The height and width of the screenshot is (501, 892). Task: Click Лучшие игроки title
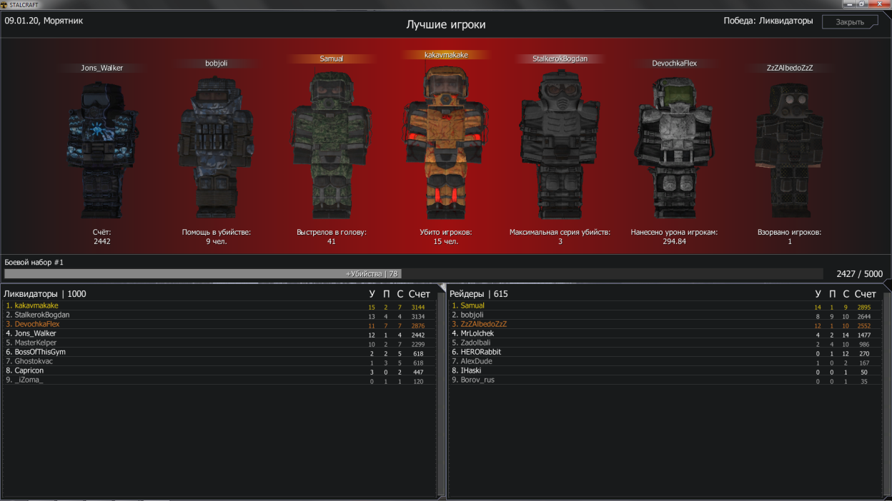coord(446,24)
